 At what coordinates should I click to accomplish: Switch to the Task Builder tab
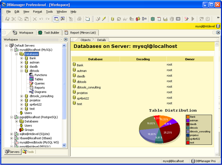(x=49, y=33)
